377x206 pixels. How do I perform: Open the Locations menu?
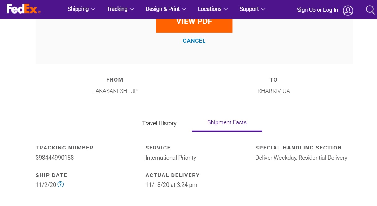(213, 9)
